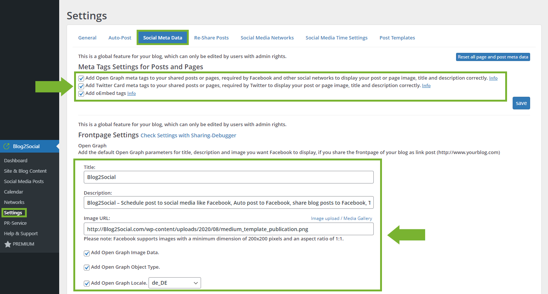Toggle Add Open Graph Locale checkbox

click(x=87, y=283)
